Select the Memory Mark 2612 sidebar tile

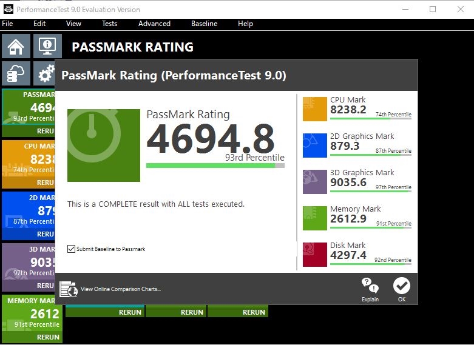[x=32, y=313]
